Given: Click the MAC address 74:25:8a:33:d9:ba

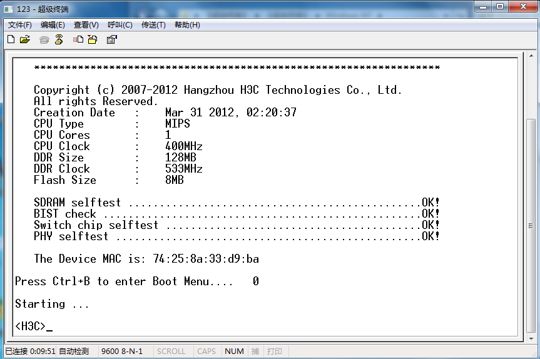Looking at the screenshot, I should pos(206,258).
